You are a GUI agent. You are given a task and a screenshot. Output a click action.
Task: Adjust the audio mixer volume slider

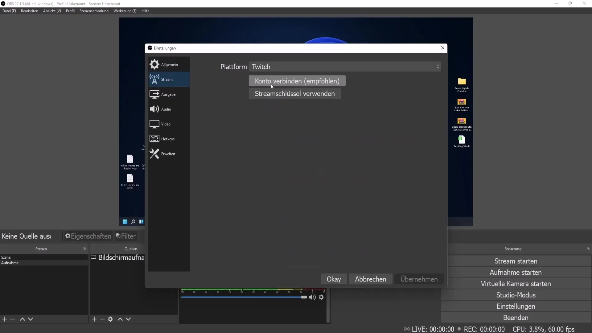coord(244,297)
